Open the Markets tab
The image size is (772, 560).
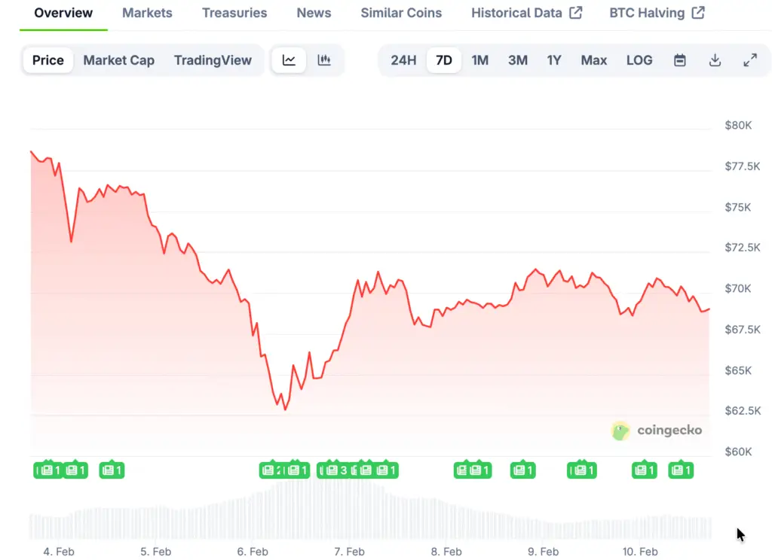tap(147, 13)
